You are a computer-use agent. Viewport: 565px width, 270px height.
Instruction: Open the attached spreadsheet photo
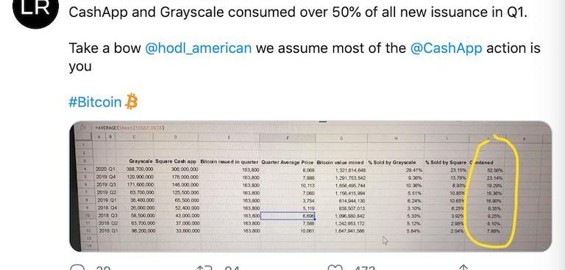point(310,186)
